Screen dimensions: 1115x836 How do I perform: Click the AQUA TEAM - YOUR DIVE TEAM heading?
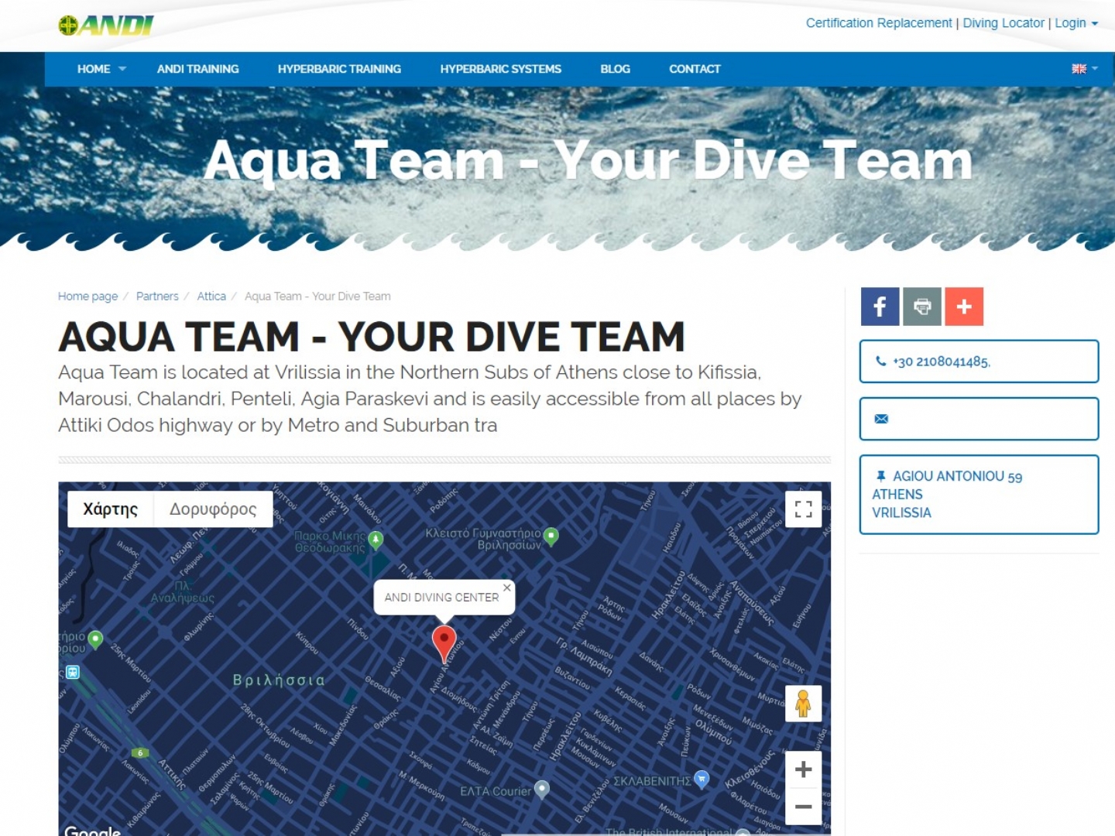point(372,337)
